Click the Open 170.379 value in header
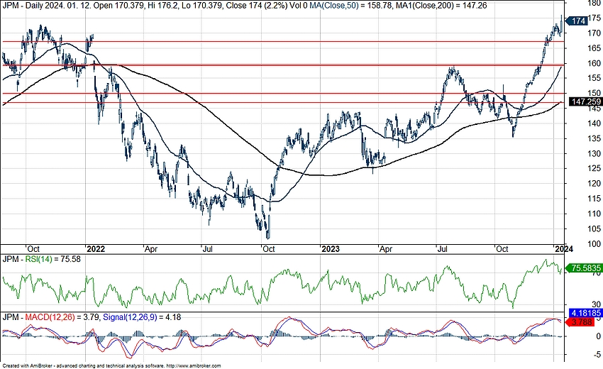 coord(118,6)
